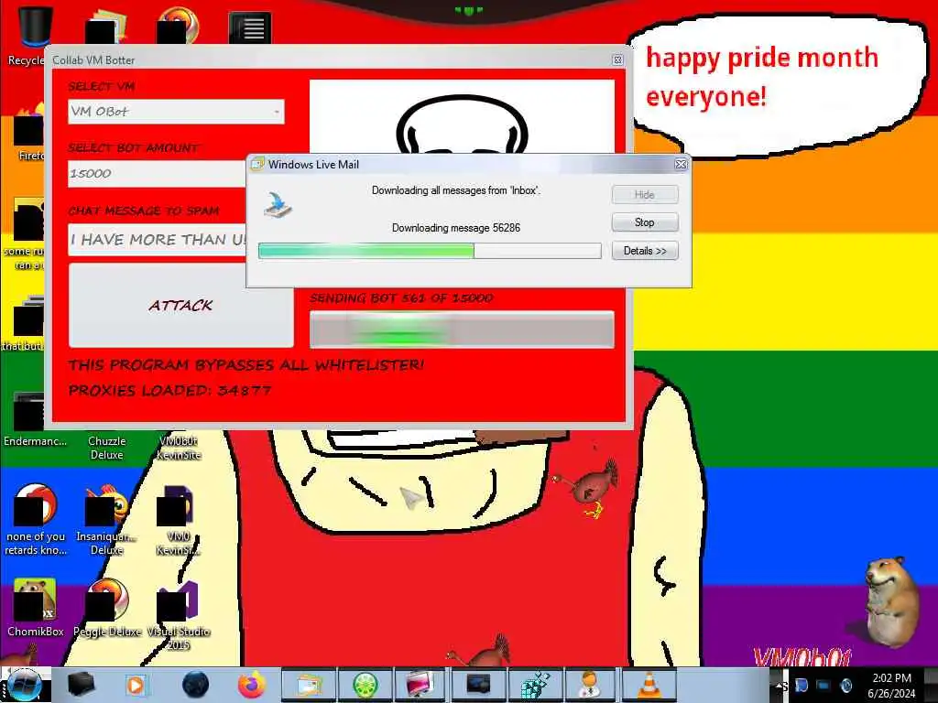The image size is (938, 703).
Task: Open the folder-stack icon beside Recycle Bin
Action: tap(106, 27)
